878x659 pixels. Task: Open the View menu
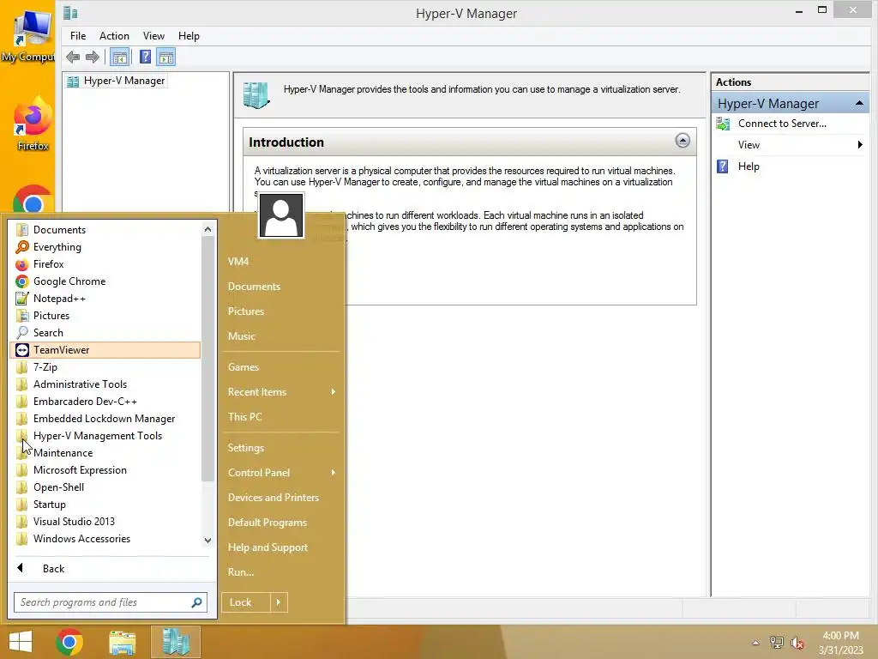[153, 36]
